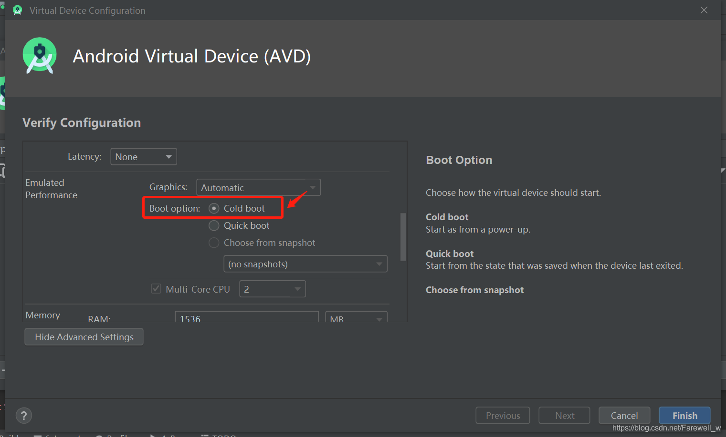726x437 pixels.
Task: Click the Android Studio icon in the title bar
Action: click(18, 10)
